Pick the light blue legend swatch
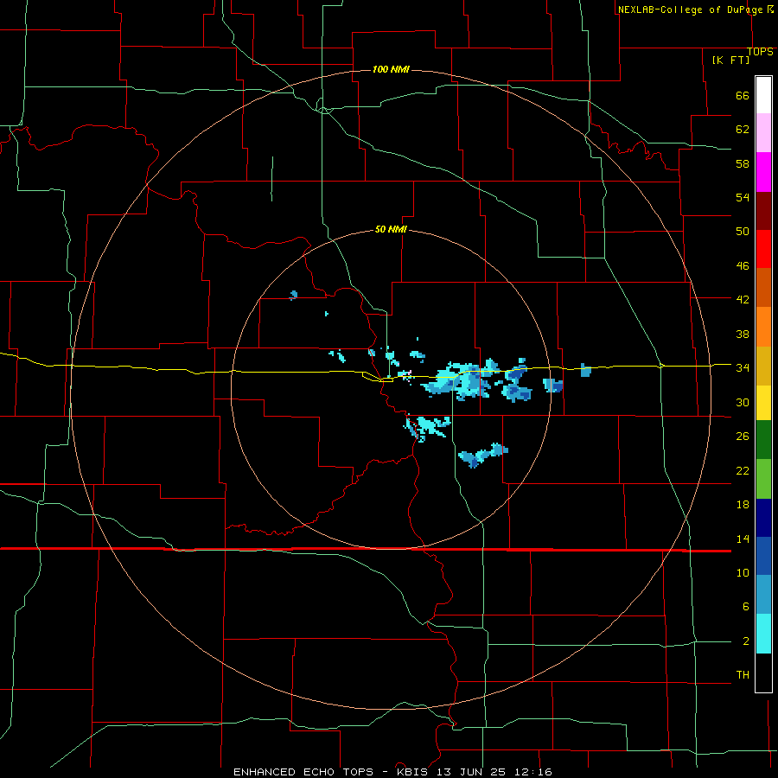The height and width of the screenshot is (778, 778). [x=763, y=595]
